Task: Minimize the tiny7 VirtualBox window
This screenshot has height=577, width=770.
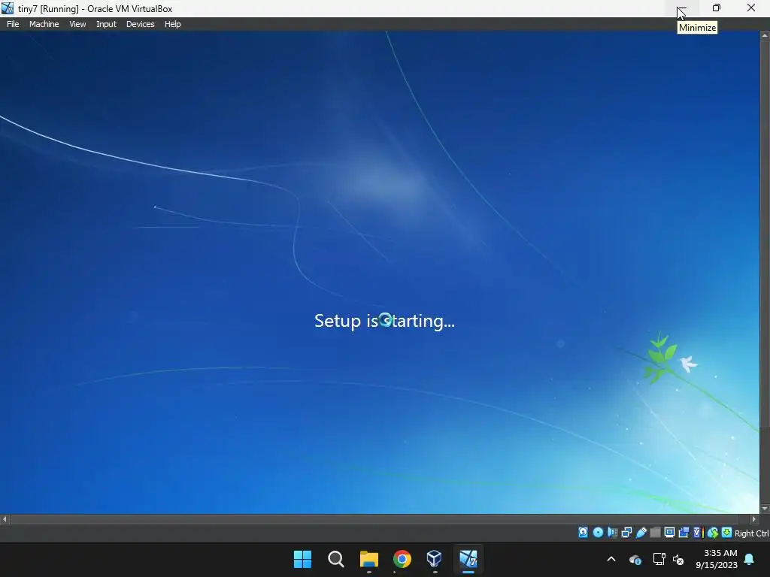Action: tap(682, 8)
